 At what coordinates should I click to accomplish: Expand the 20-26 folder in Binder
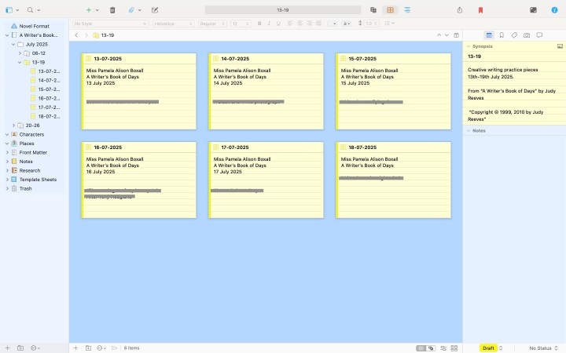(x=13, y=126)
